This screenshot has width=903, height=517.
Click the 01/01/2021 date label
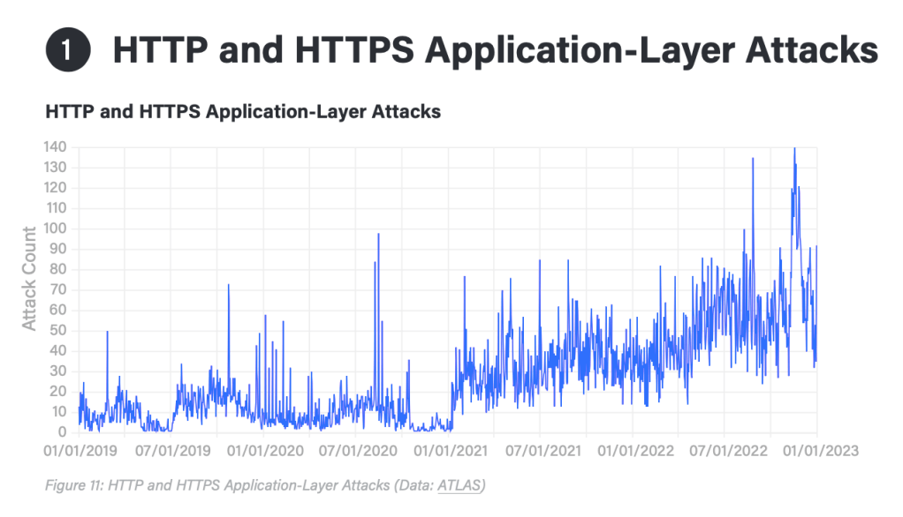[448, 450]
